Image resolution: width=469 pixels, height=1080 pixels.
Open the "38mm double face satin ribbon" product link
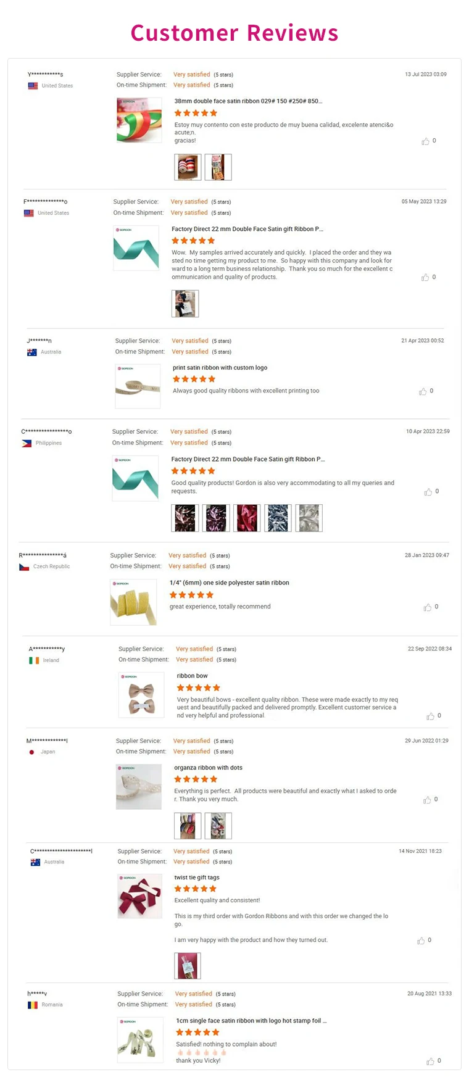coord(248,101)
